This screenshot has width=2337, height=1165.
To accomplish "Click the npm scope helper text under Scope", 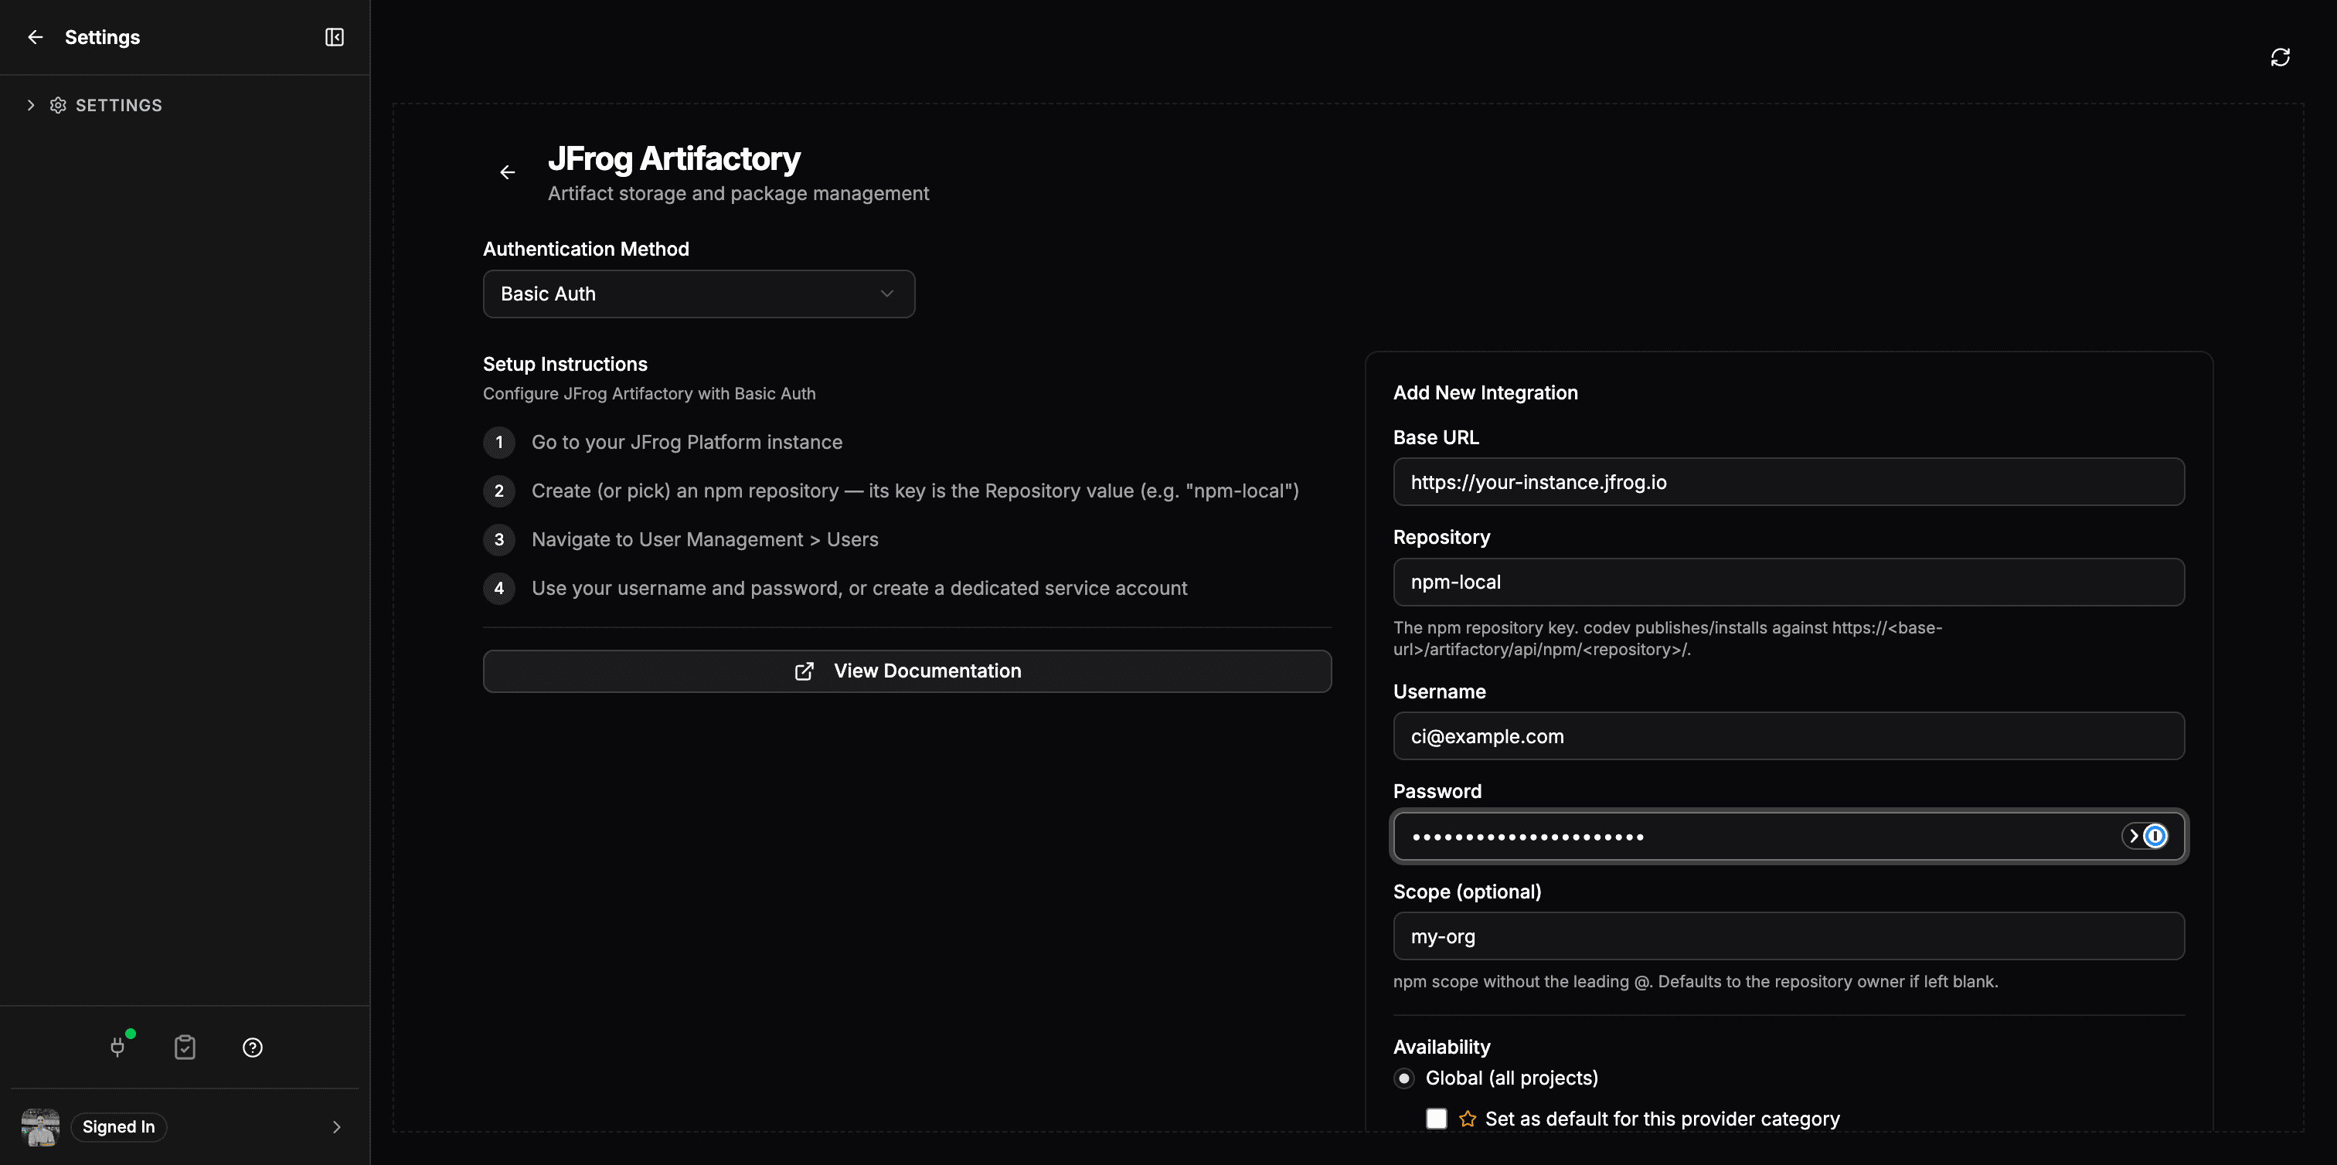I will [x=1696, y=982].
